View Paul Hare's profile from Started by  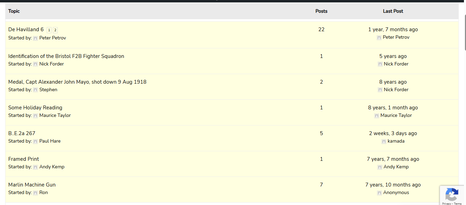coord(50,141)
